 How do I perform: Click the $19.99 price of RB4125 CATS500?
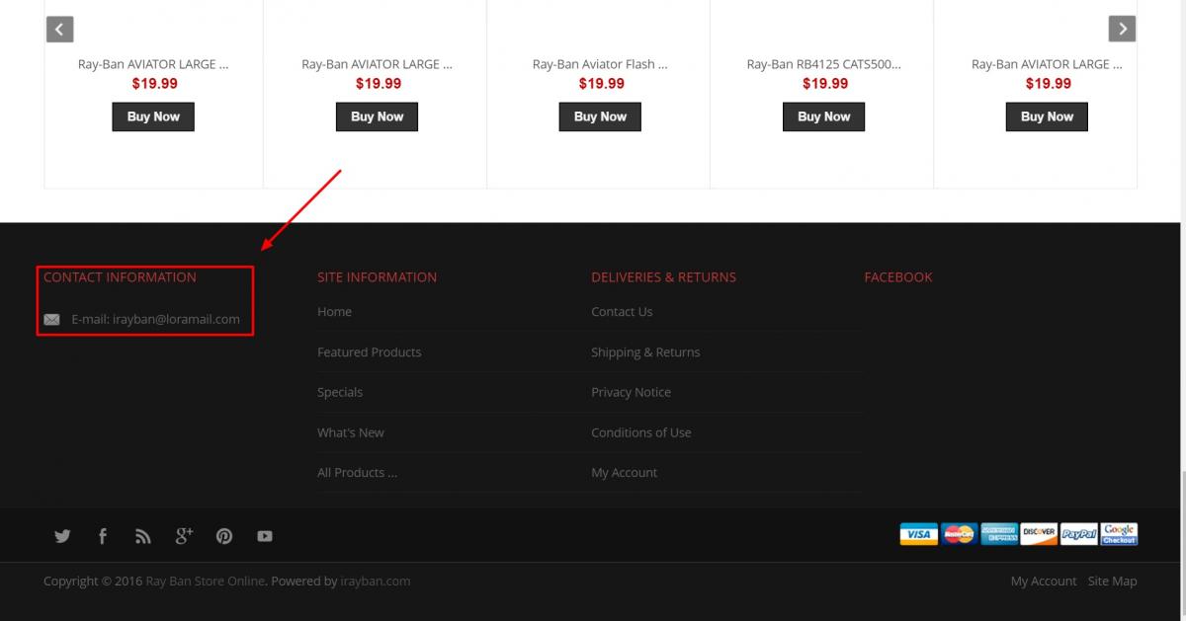(824, 84)
